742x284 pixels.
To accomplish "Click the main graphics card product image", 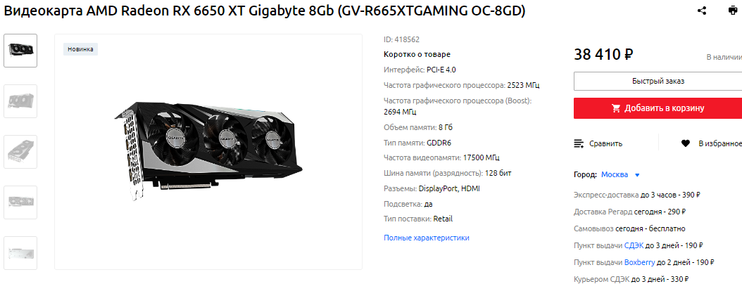I will tap(208, 152).
